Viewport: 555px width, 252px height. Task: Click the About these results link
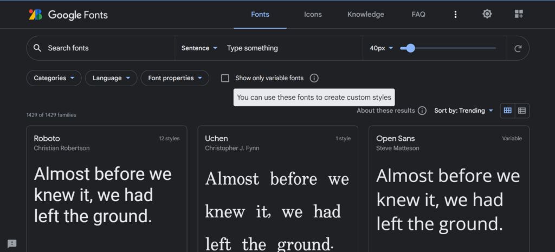coord(385,111)
